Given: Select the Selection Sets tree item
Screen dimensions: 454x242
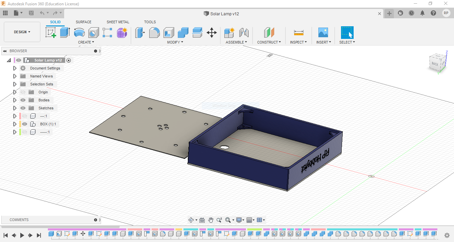Looking at the screenshot, I should point(42,84).
